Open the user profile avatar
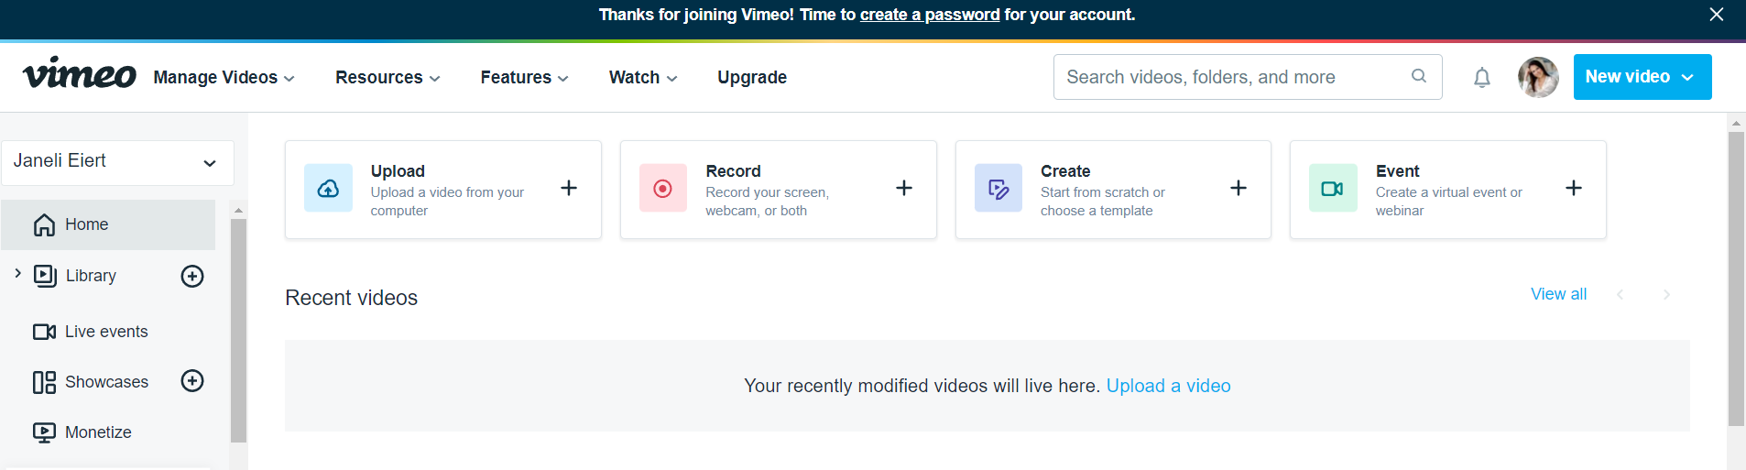This screenshot has height=470, width=1746. pyautogui.click(x=1538, y=77)
